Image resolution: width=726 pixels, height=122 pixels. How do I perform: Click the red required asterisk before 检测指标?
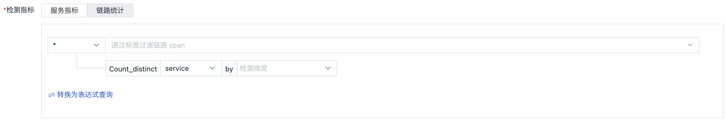[x=5, y=10]
